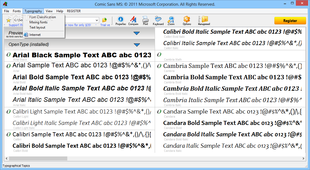310x170 pixels.
Task: Click OpenType icon beside Cambria row
Action: (x=159, y=66)
